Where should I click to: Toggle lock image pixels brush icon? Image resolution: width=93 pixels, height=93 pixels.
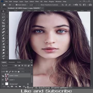[x=10, y=72]
